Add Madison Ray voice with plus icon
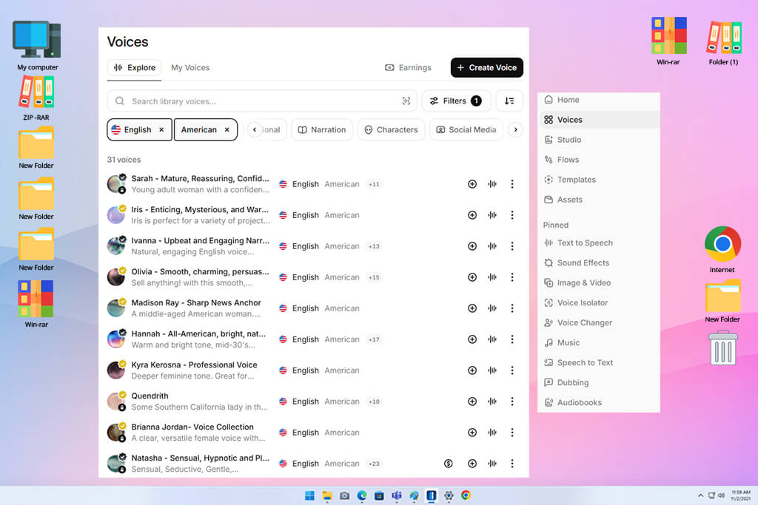Screen dimensions: 758x505 472,308
